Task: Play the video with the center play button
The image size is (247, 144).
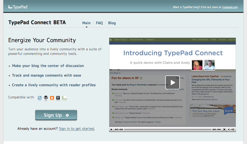Action: pos(173,82)
